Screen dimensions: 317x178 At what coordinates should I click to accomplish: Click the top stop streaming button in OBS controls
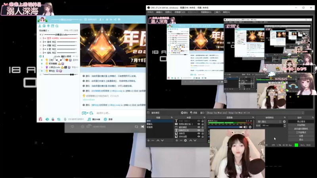(x=301, y=121)
